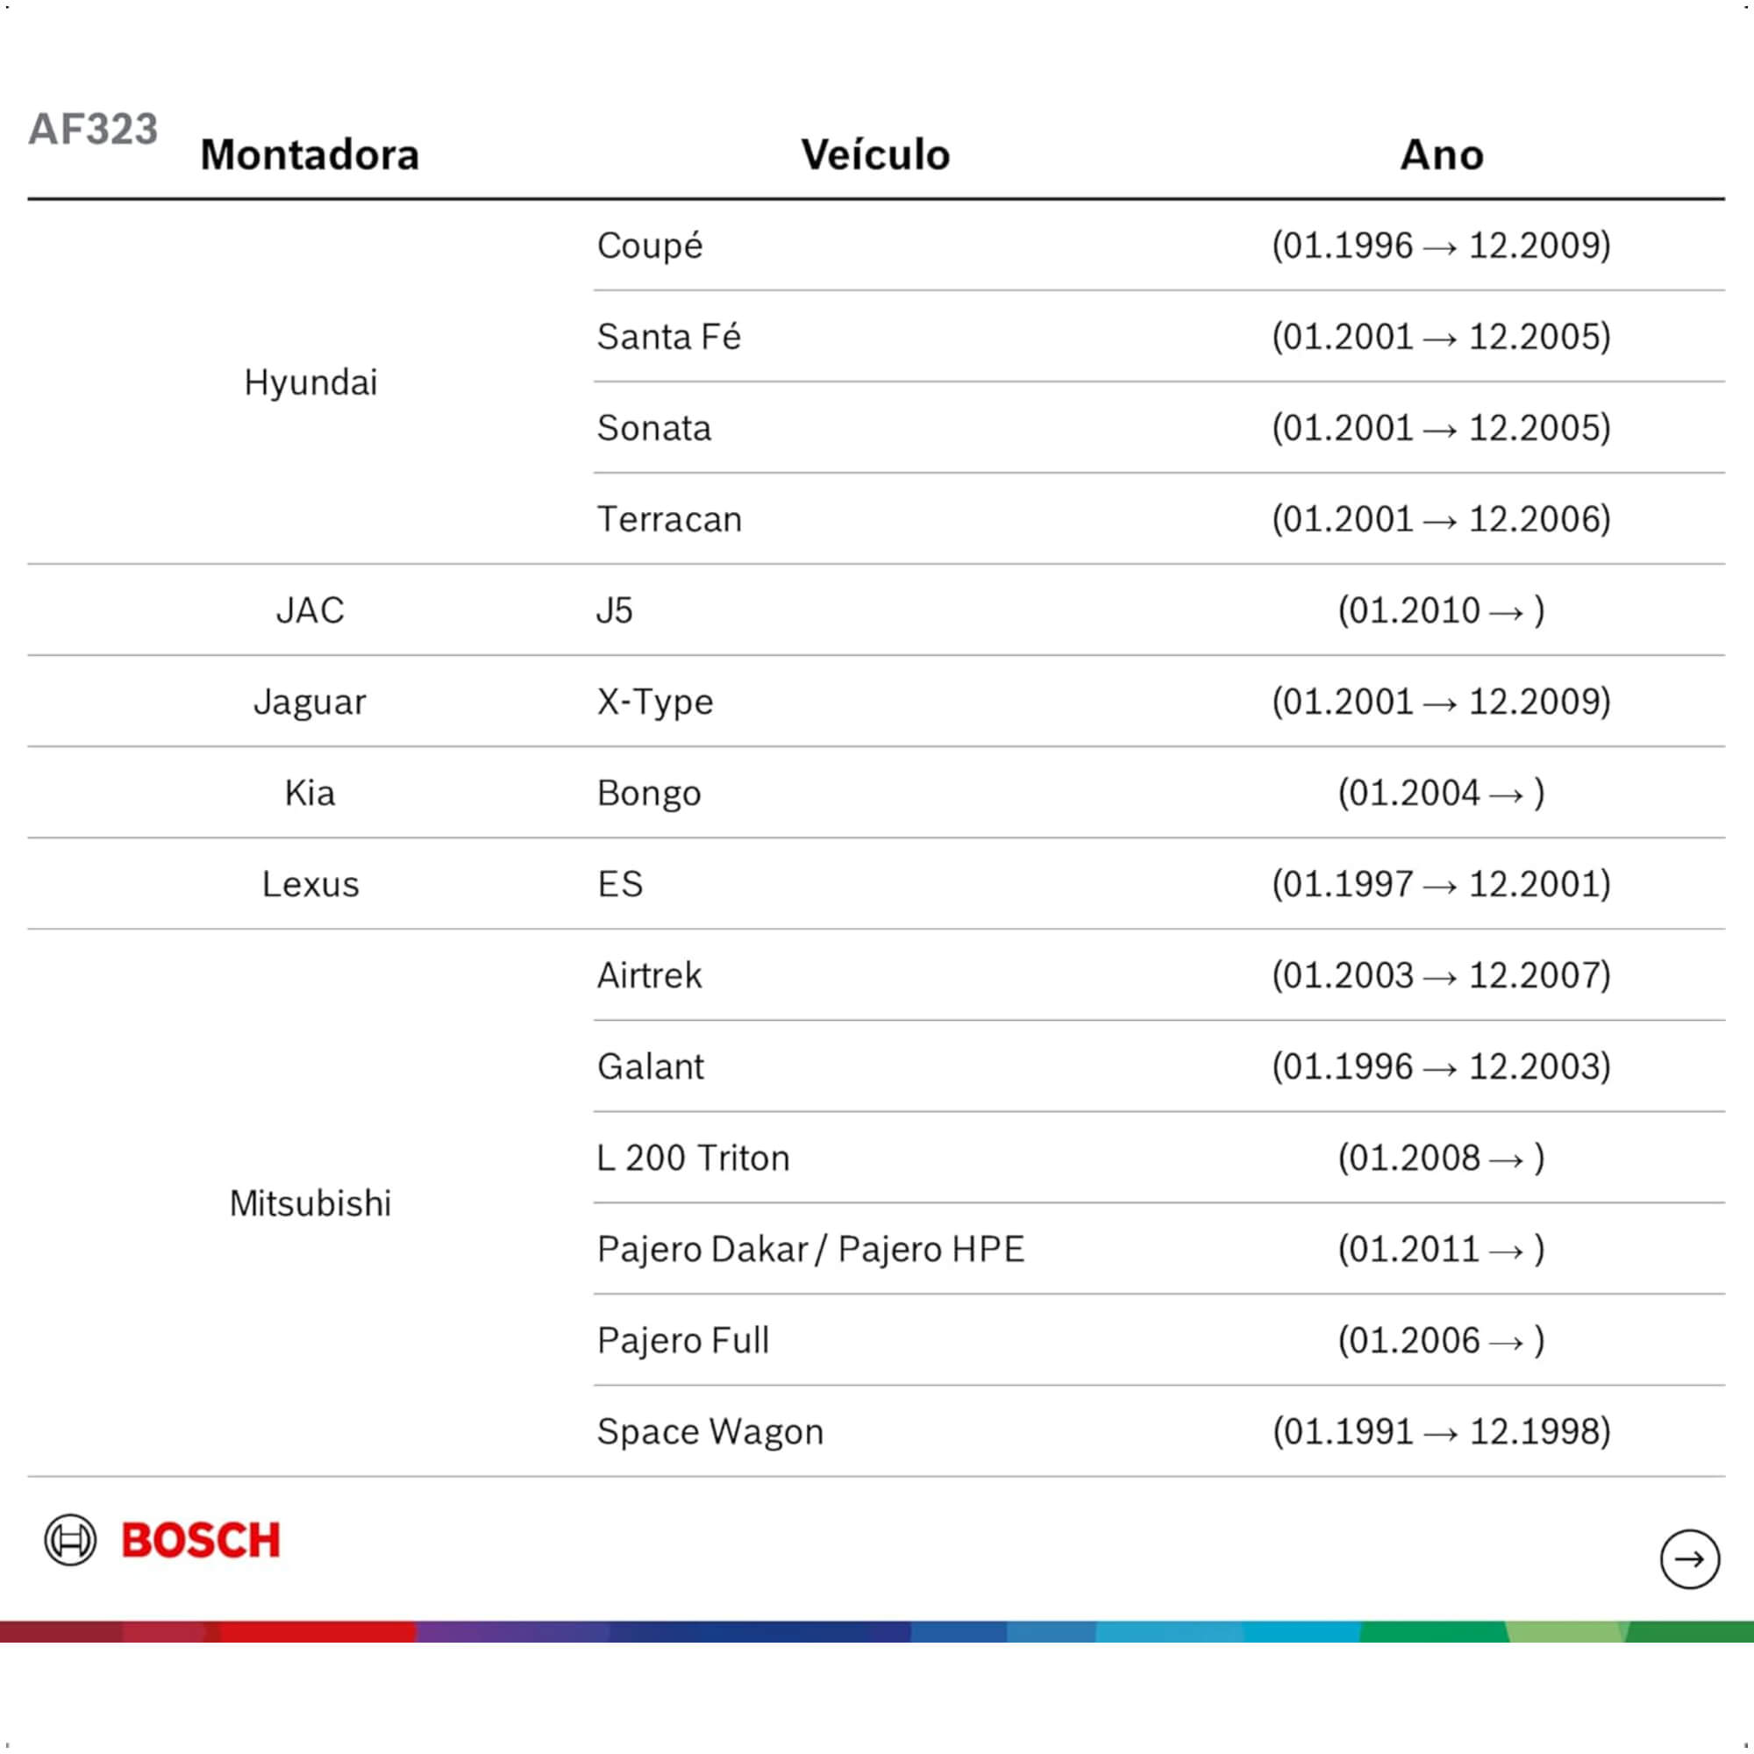Select the Space Wagon vehicle row

[x=1159, y=1432]
